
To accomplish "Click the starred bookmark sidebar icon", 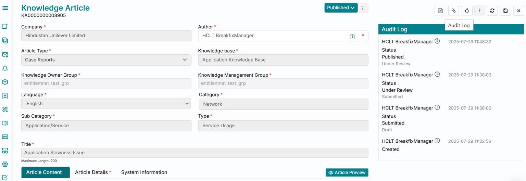I will click(5, 96).
